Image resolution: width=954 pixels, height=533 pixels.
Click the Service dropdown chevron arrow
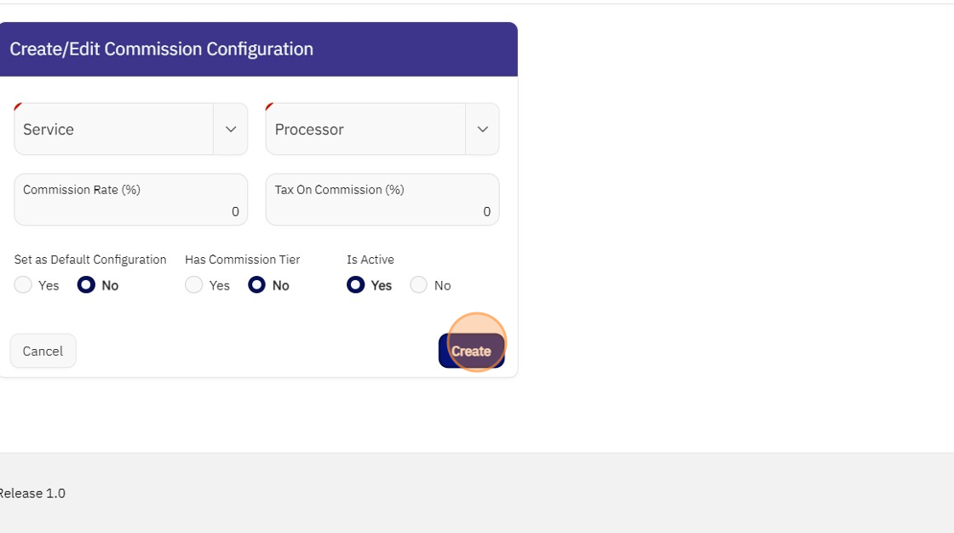[x=230, y=129]
